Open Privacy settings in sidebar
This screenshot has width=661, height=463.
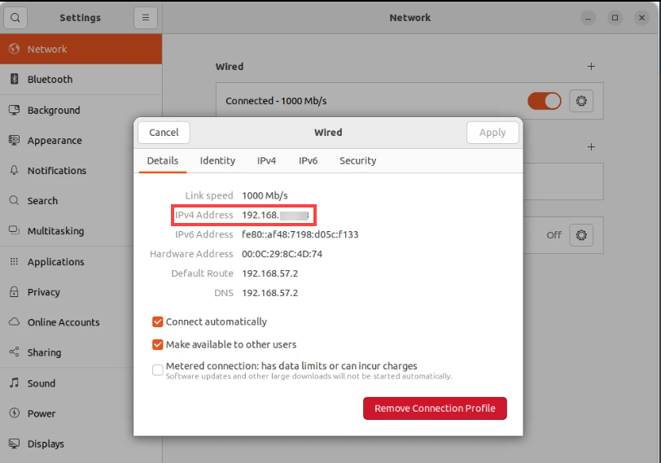[43, 292]
